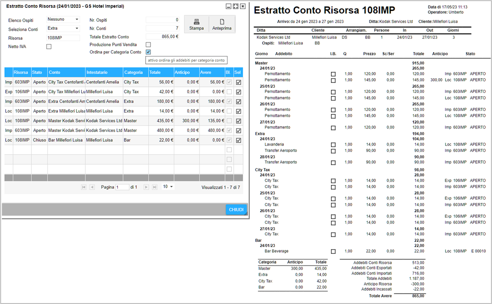Click the Totale Estratto Conto field
Image resolution: width=492 pixels, height=304 pixels.
point(162,37)
